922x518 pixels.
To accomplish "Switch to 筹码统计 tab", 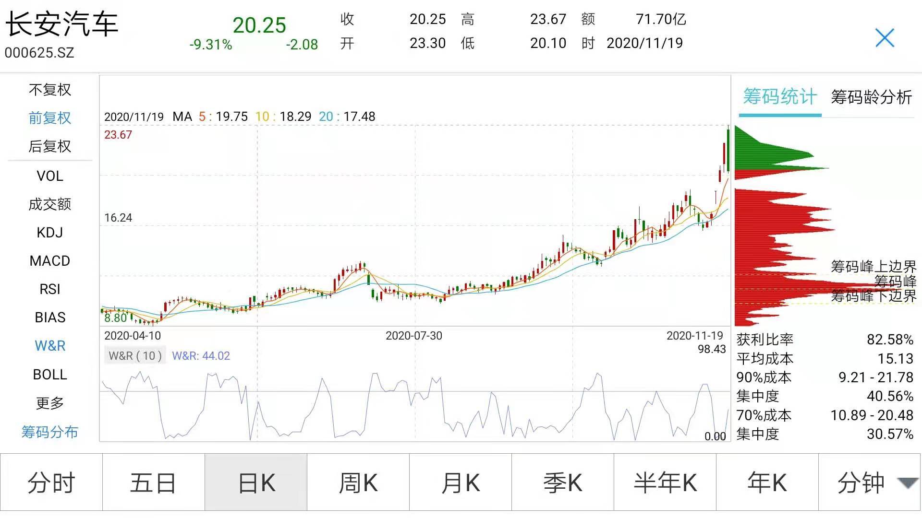I will pyautogui.click(x=779, y=97).
